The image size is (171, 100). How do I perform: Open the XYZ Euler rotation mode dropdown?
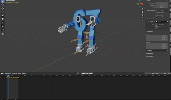tap(157, 51)
